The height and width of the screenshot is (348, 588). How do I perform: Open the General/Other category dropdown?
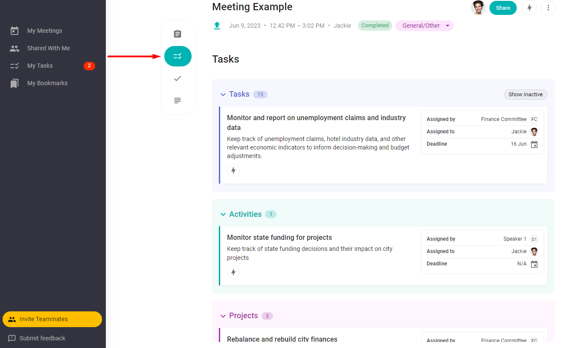pos(425,26)
